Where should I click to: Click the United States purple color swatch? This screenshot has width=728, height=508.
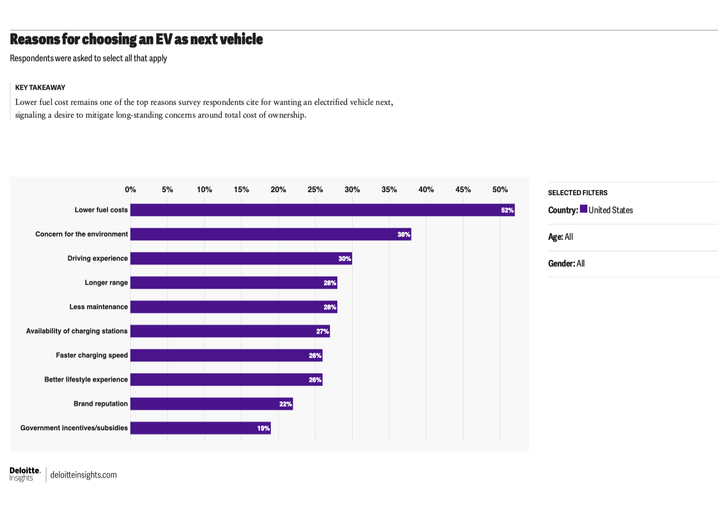click(583, 209)
